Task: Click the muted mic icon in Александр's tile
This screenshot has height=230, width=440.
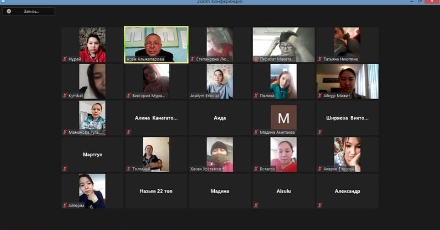Action: tap(320, 205)
